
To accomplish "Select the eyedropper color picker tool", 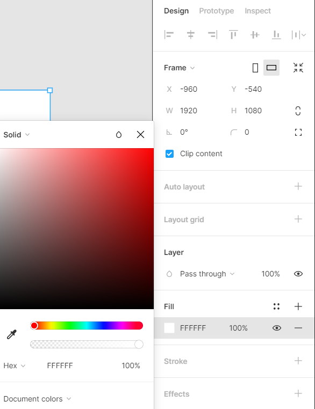I will 11,334.
